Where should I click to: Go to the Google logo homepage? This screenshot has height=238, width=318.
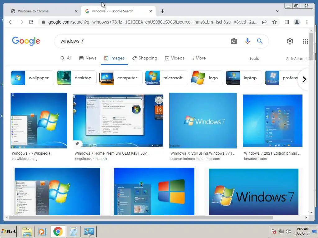(26, 41)
